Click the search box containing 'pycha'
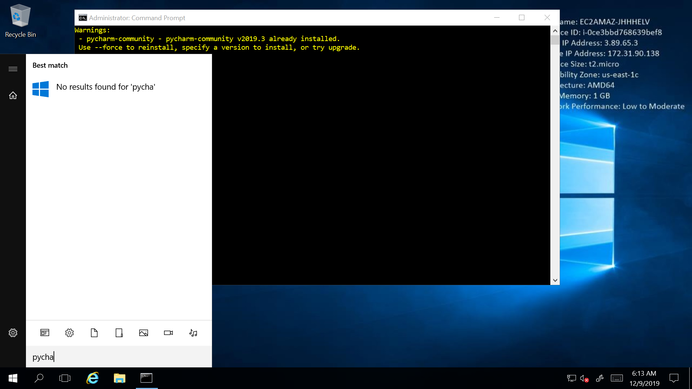The height and width of the screenshot is (389, 692). point(119,357)
